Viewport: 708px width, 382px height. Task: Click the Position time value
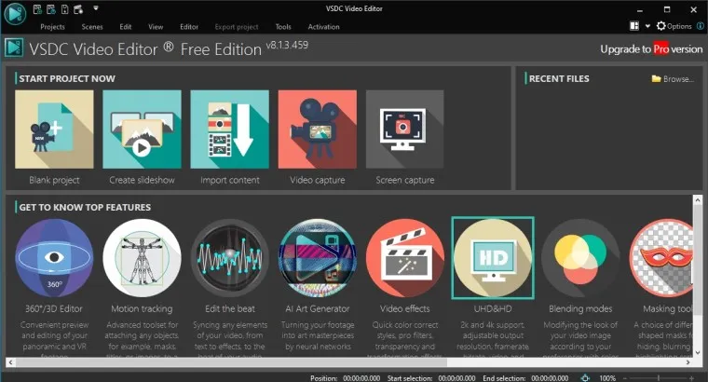[361, 378]
